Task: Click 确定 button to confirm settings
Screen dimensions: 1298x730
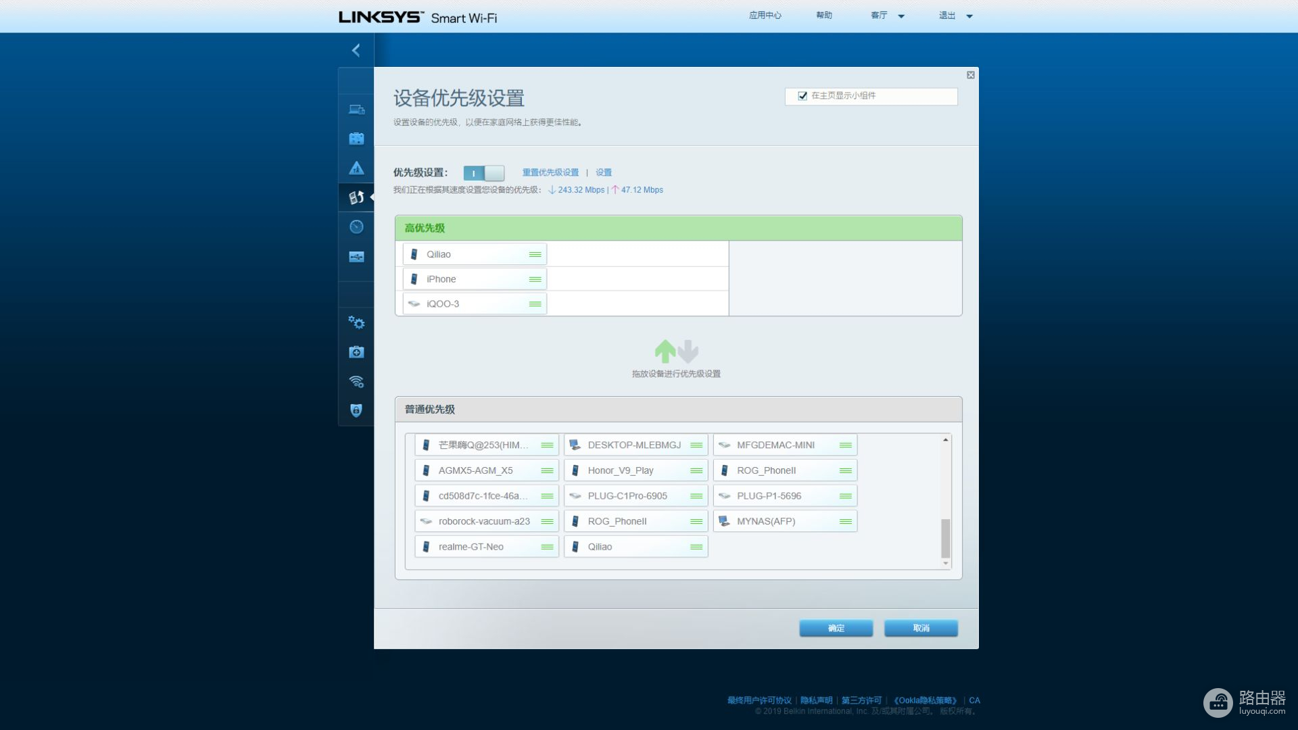Action: click(836, 627)
